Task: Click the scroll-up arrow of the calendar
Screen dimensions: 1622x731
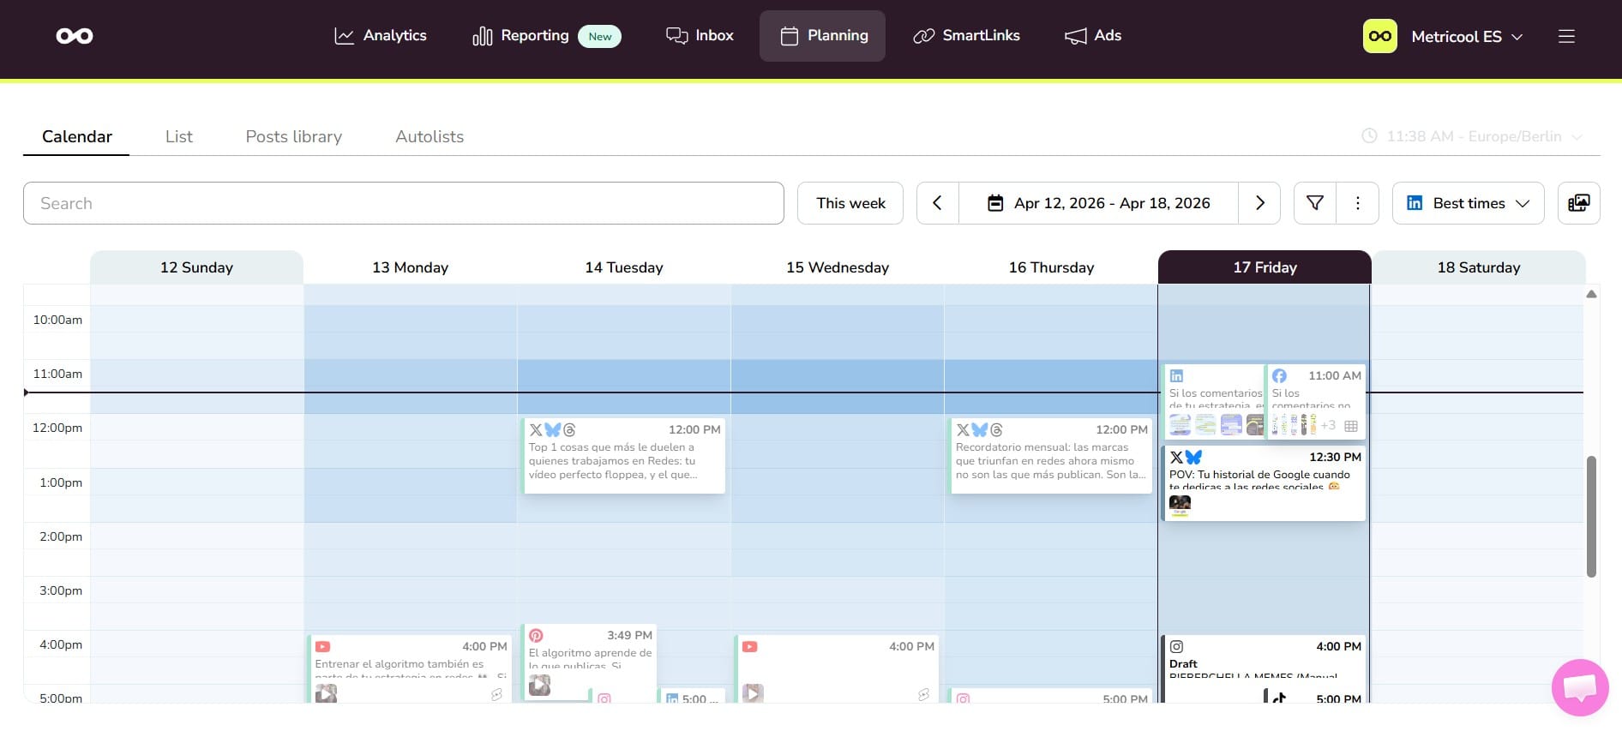Action: [x=1591, y=294]
